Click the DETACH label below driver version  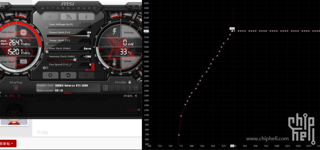pos(68,93)
